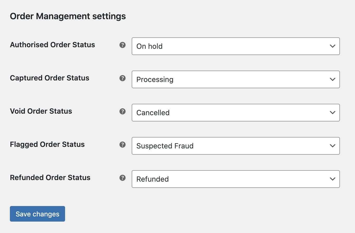Open the Authorised Order Status dropdown
This screenshot has width=355, height=233.
tap(236, 46)
